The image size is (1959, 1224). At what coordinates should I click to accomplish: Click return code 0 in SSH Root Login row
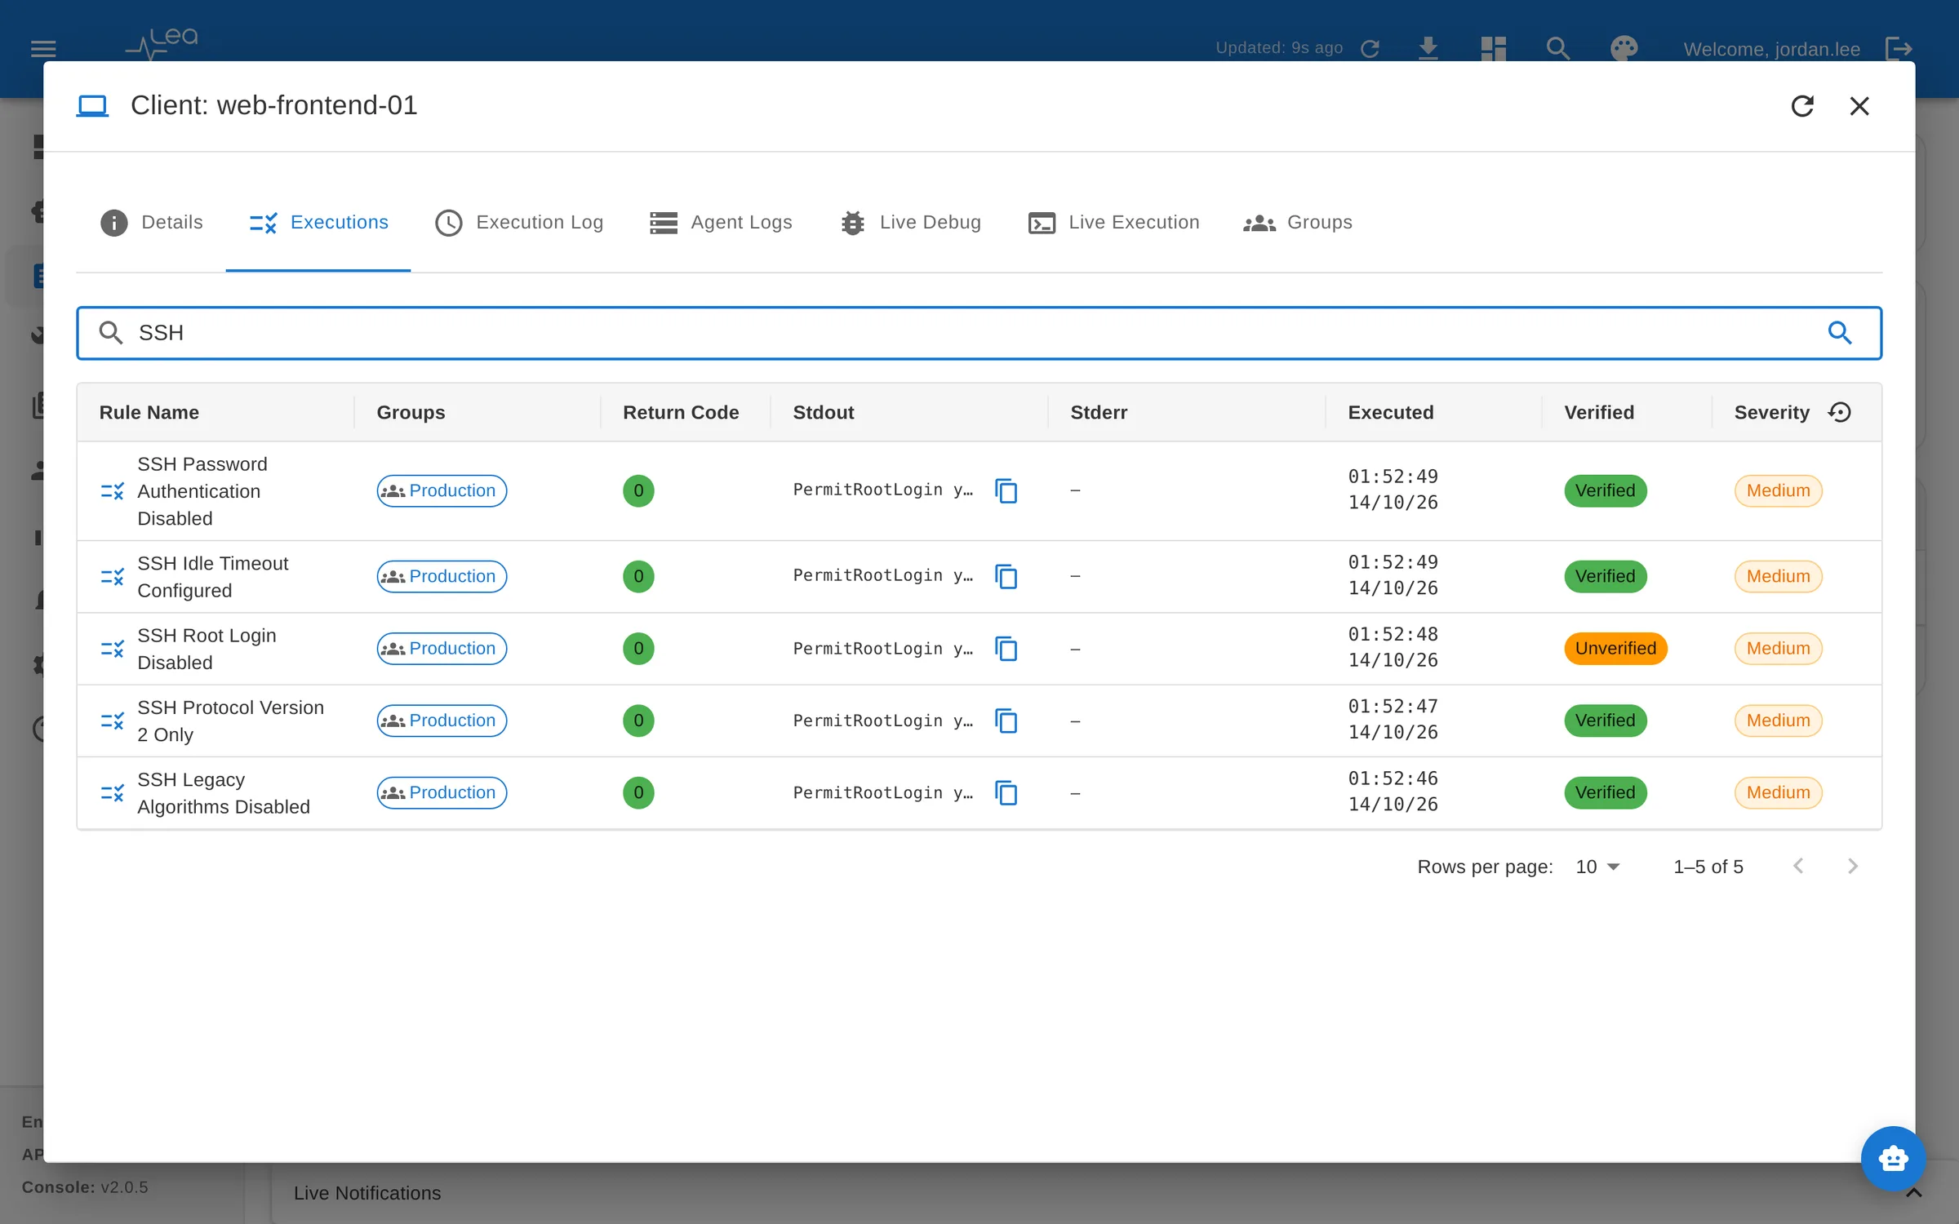[638, 649]
